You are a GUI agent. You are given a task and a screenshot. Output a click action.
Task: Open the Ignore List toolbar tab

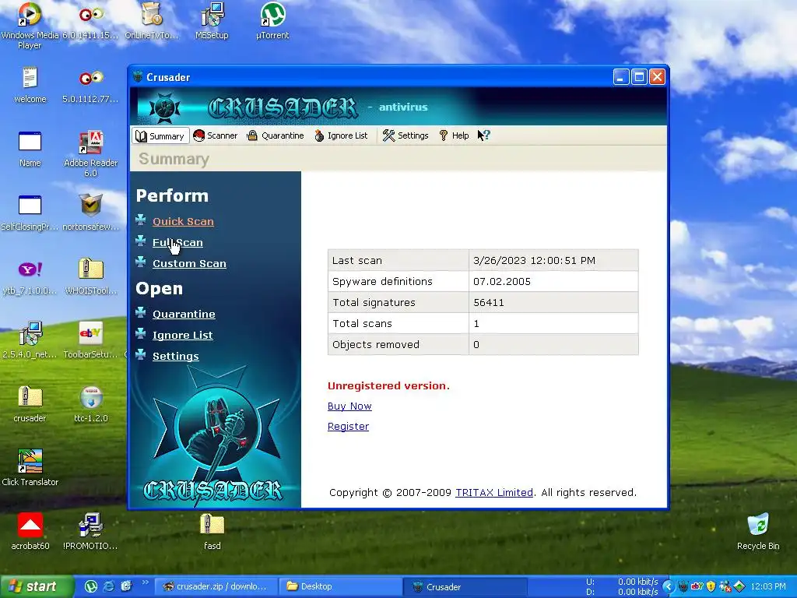(x=341, y=135)
